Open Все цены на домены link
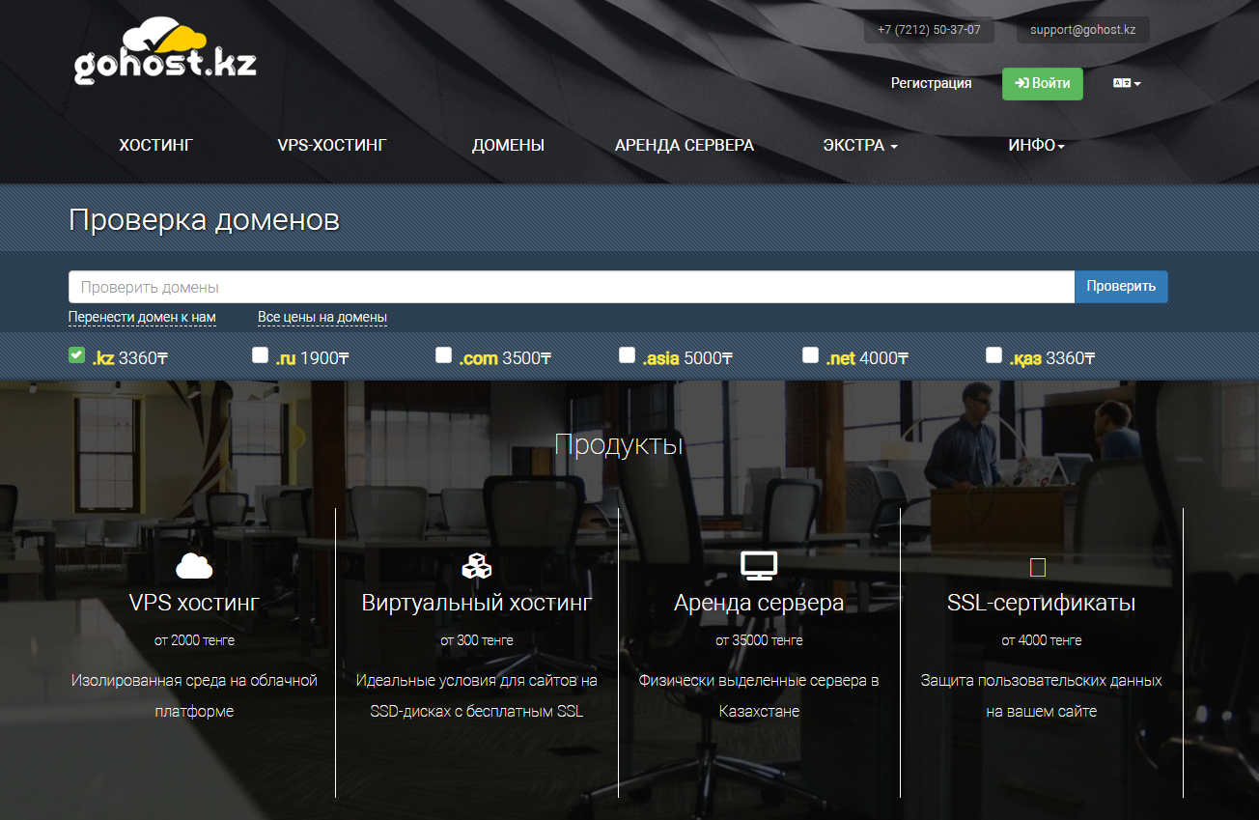 click(322, 317)
